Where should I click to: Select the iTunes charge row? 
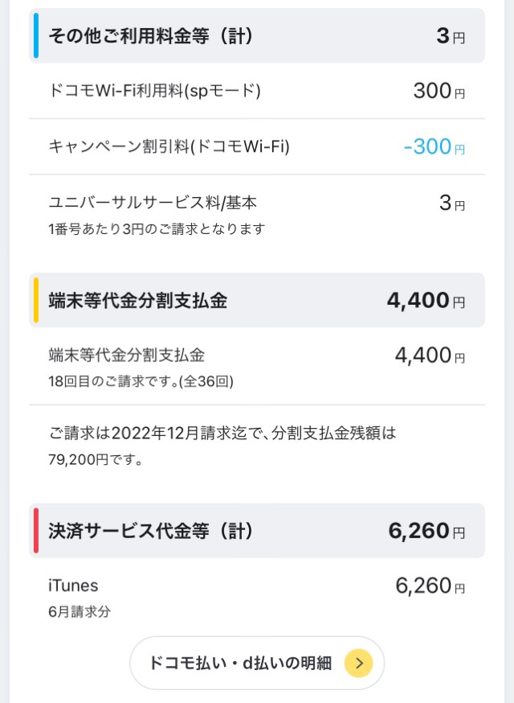pos(257,597)
